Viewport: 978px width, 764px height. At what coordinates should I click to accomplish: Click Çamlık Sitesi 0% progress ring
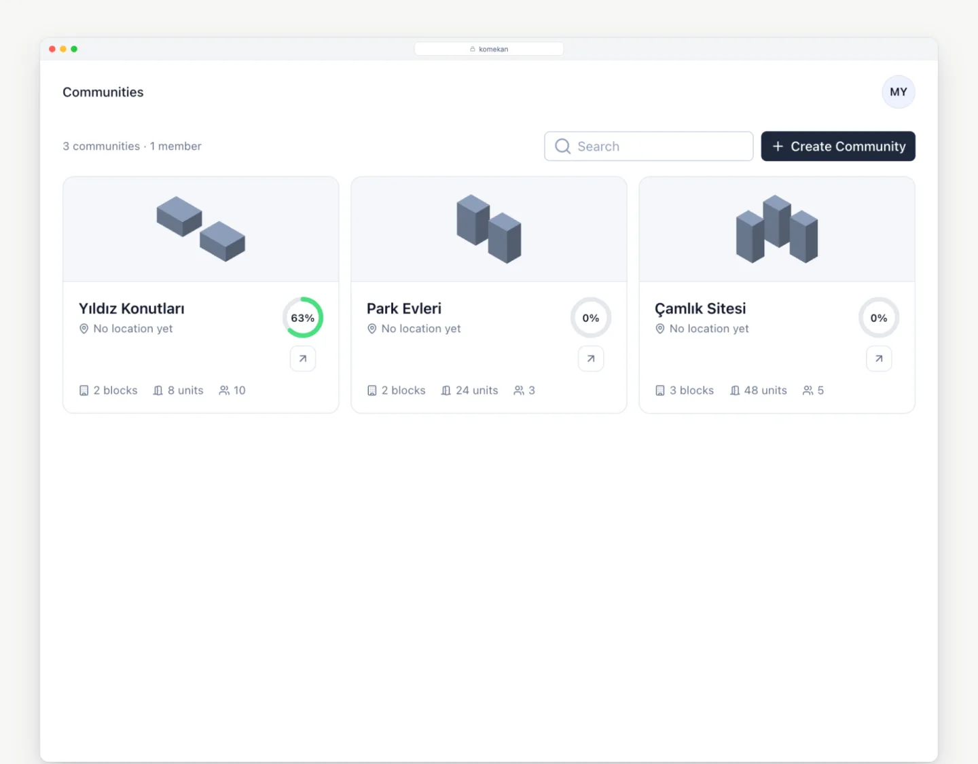tap(879, 317)
